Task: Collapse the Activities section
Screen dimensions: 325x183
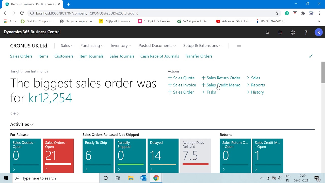Action: coord(22,124)
